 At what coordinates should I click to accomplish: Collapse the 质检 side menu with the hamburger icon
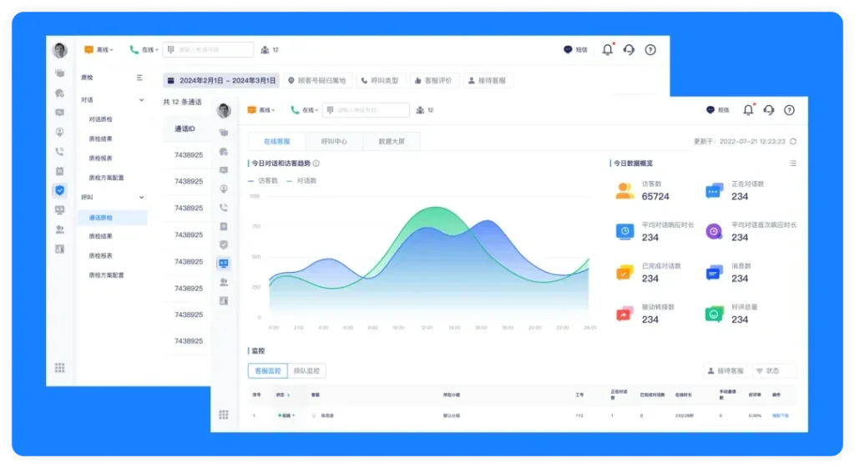point(139,78)
